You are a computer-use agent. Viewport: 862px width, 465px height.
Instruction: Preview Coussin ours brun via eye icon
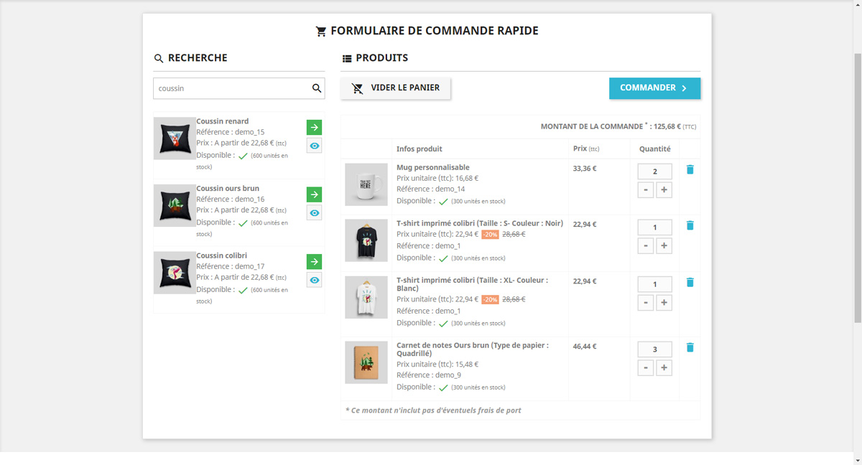click(314, 213)
